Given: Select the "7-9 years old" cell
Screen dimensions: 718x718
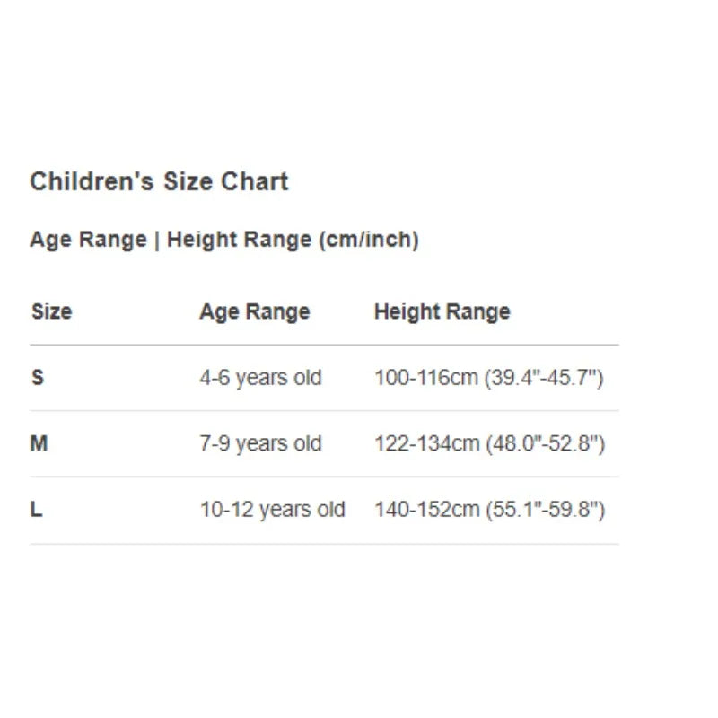Looking at the screenshot, I should (x=260, y=443).
